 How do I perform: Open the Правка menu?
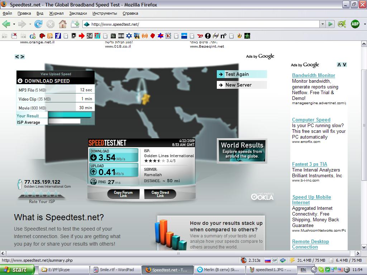coord(24,13)
